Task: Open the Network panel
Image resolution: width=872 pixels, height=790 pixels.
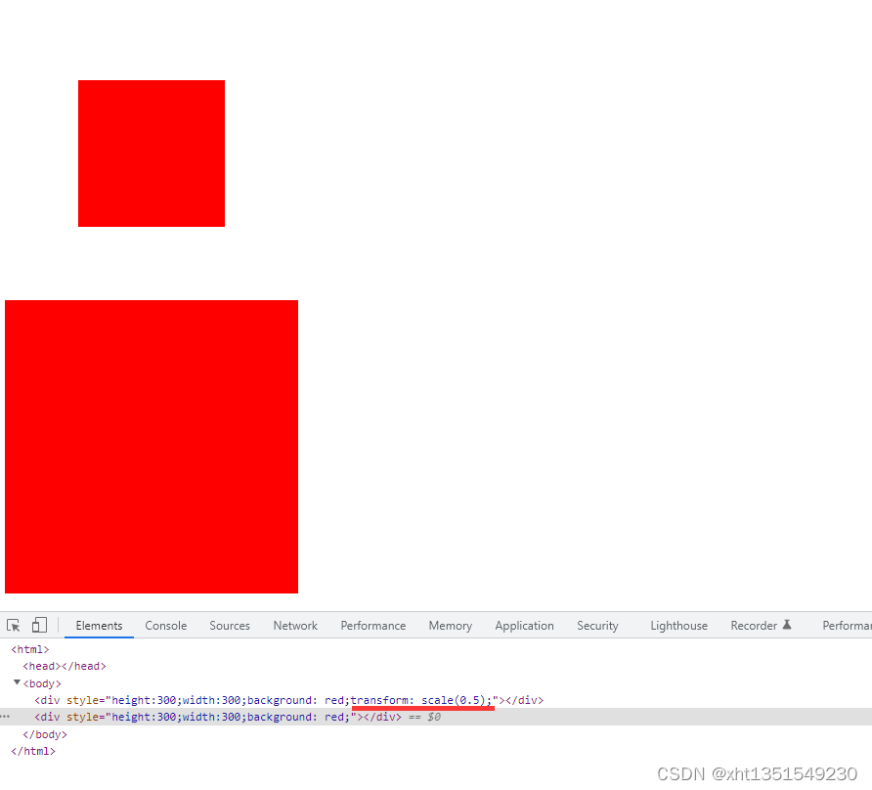Action: pyautogui.click(x=295, y=626)
